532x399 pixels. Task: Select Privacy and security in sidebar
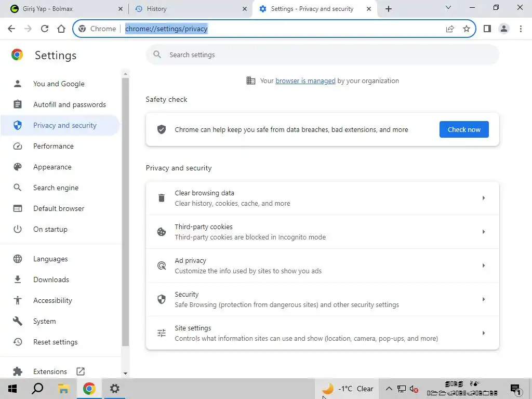pos(60,125)
